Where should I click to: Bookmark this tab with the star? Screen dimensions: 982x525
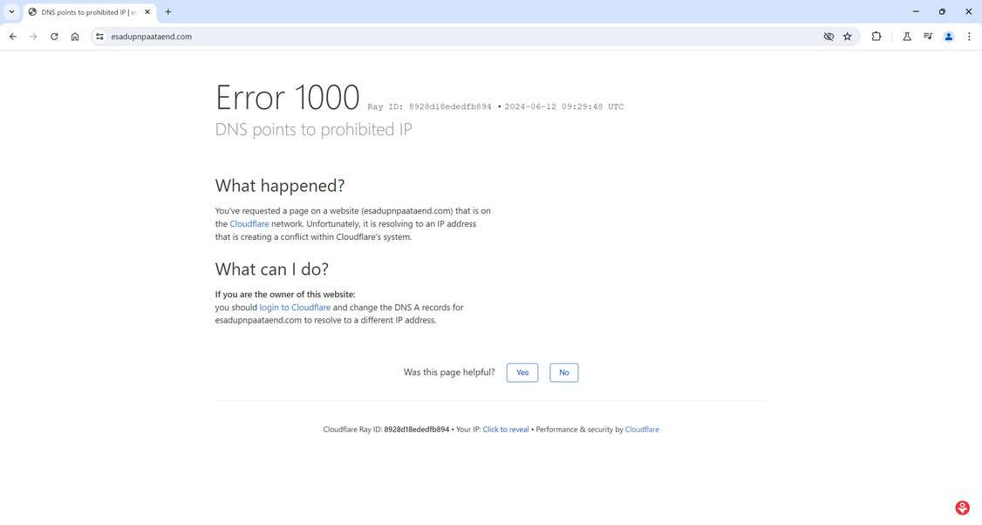pos(848,37)
